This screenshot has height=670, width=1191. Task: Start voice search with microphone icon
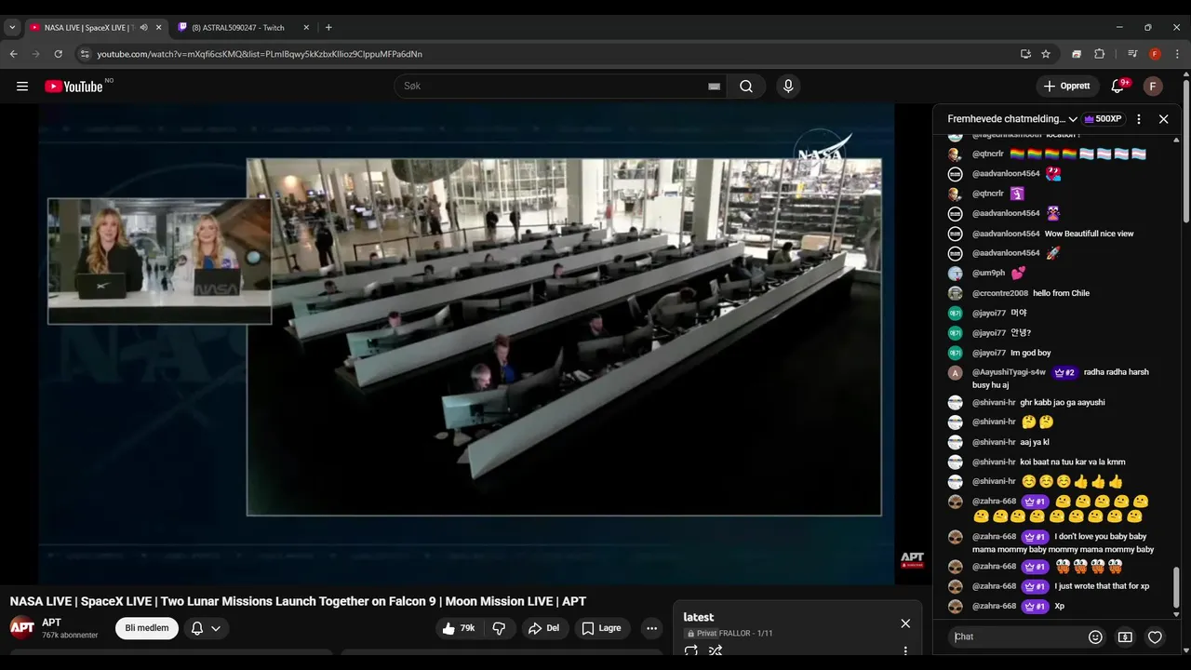788,87
